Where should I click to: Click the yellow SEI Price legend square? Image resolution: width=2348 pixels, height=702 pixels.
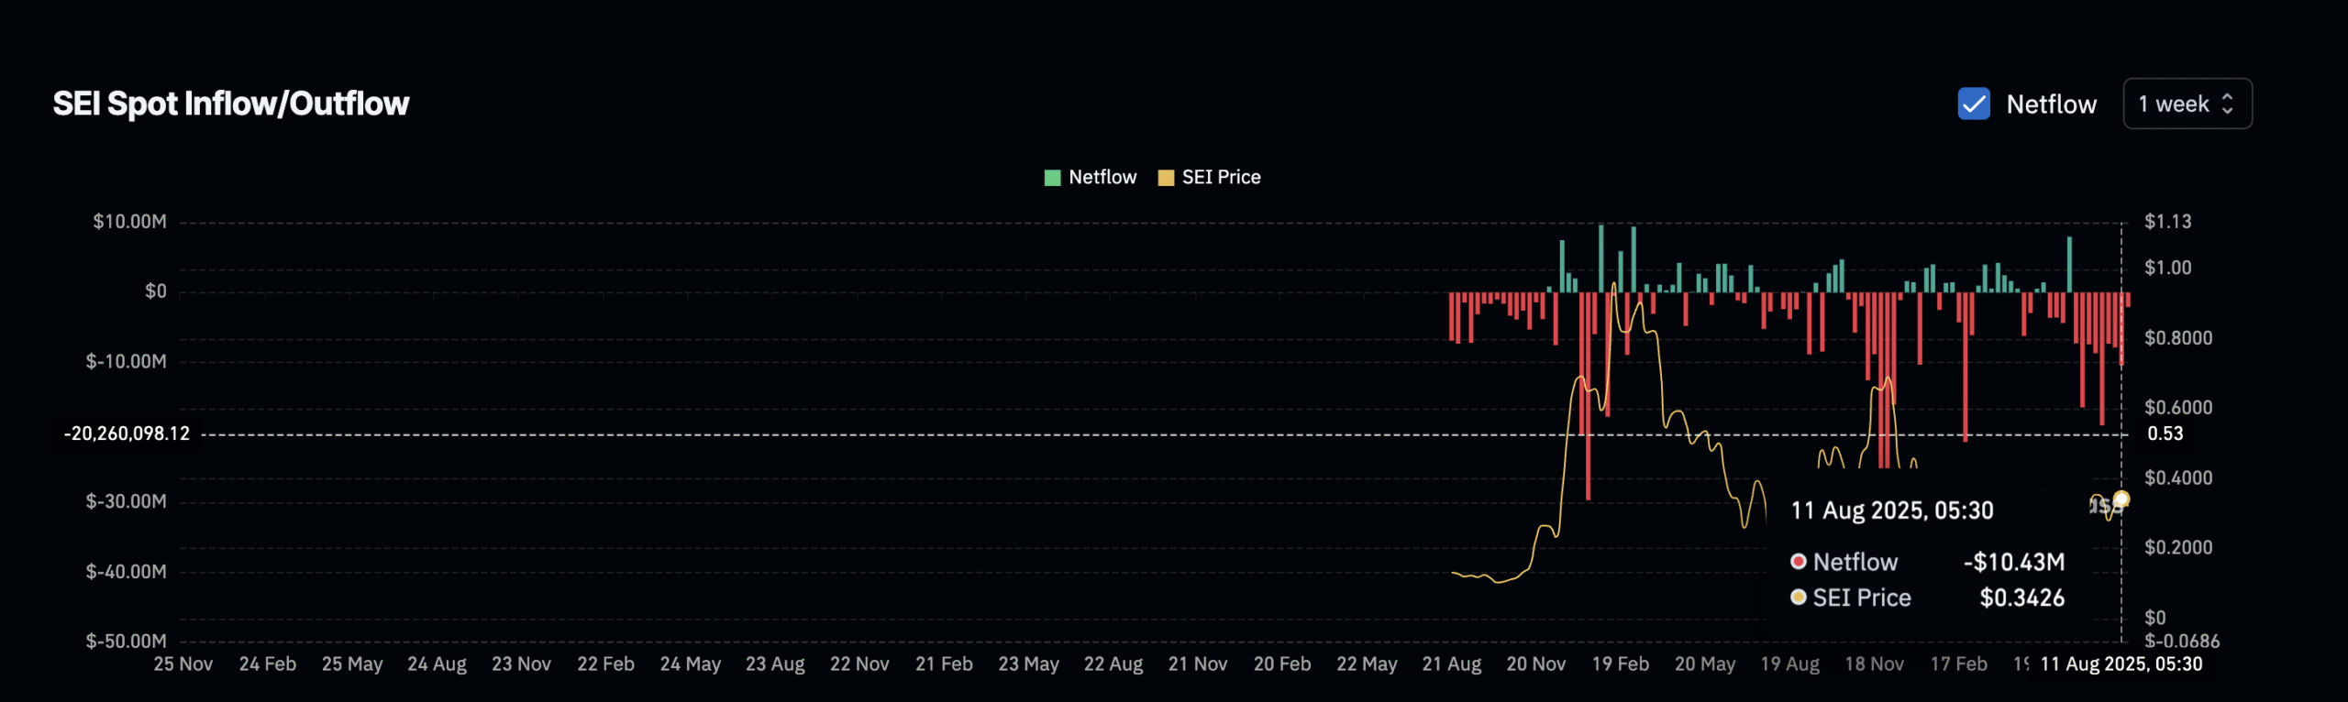pyautogui.click(x=1166, y=178)
